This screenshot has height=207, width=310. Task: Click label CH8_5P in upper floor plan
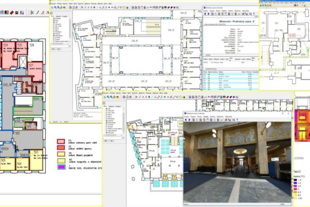tap(106, 63)
